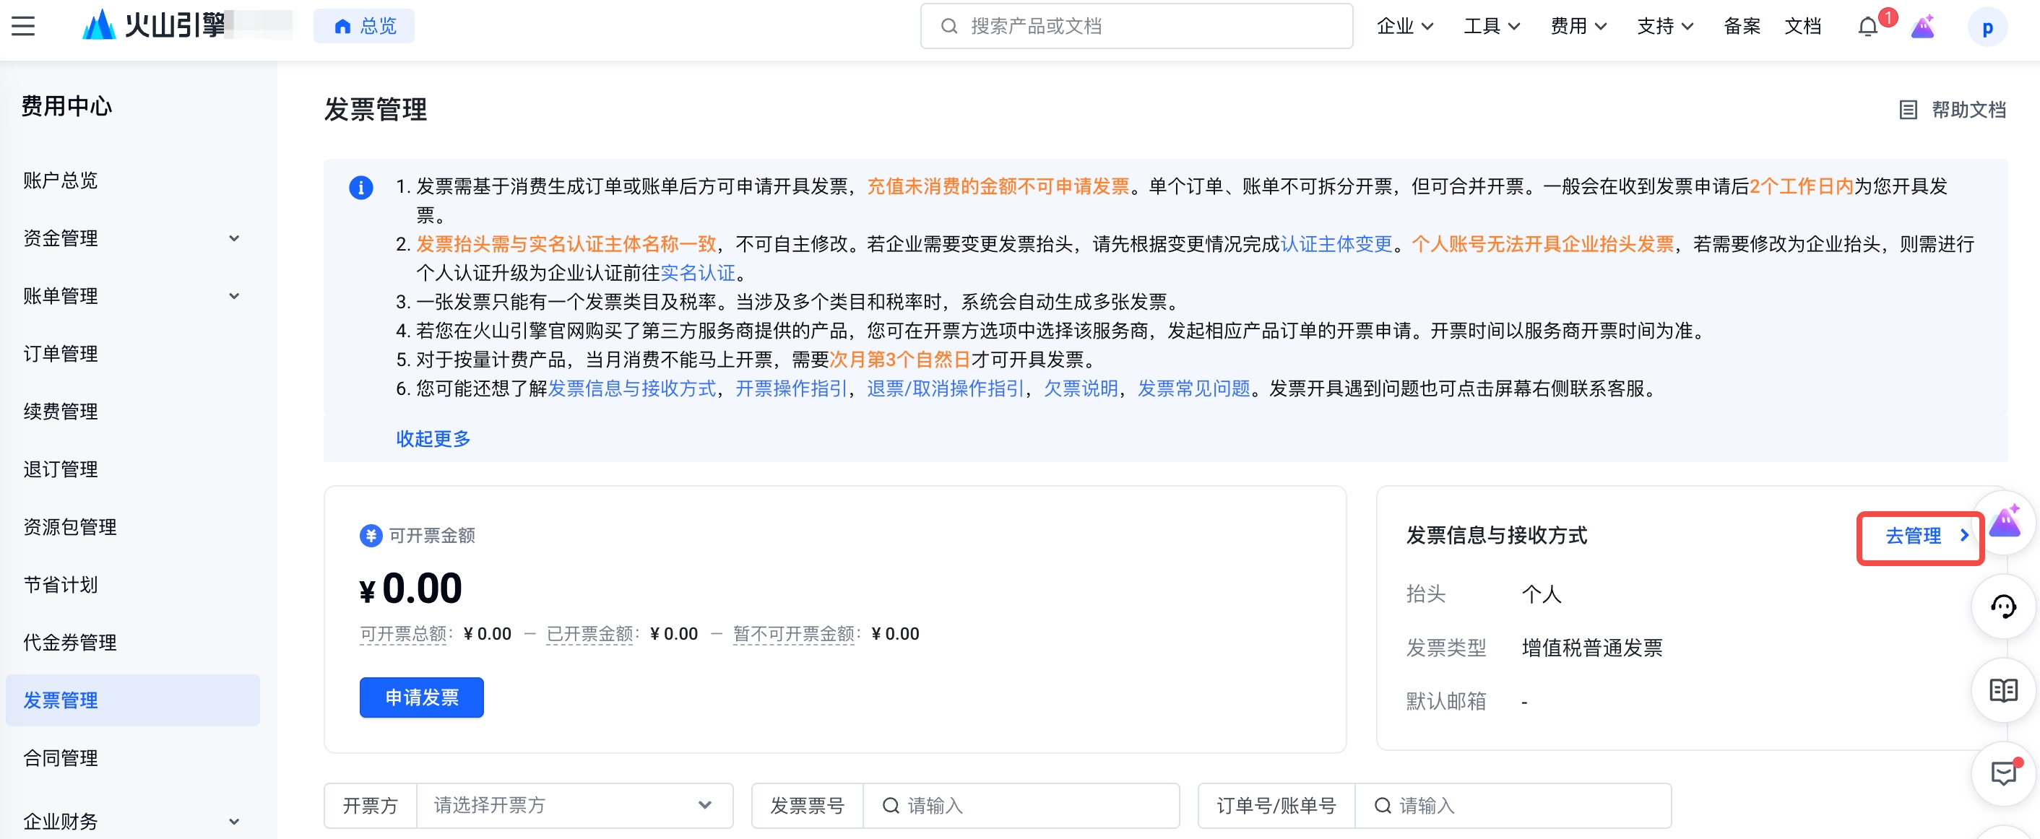This screenshot has width=2040, height=839.
Task: Open the 请选择开票方 dropdown
Action: (574, 806)
